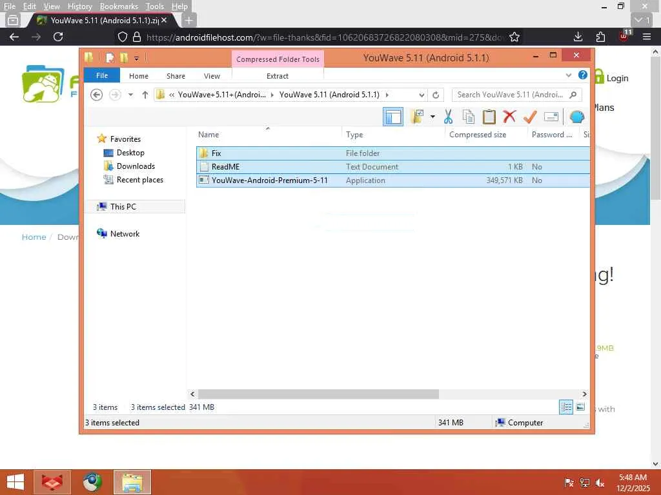Click the Paste clipboard icon
The width and height of the screenshot is (661, 495).
(x=489, y=117)
